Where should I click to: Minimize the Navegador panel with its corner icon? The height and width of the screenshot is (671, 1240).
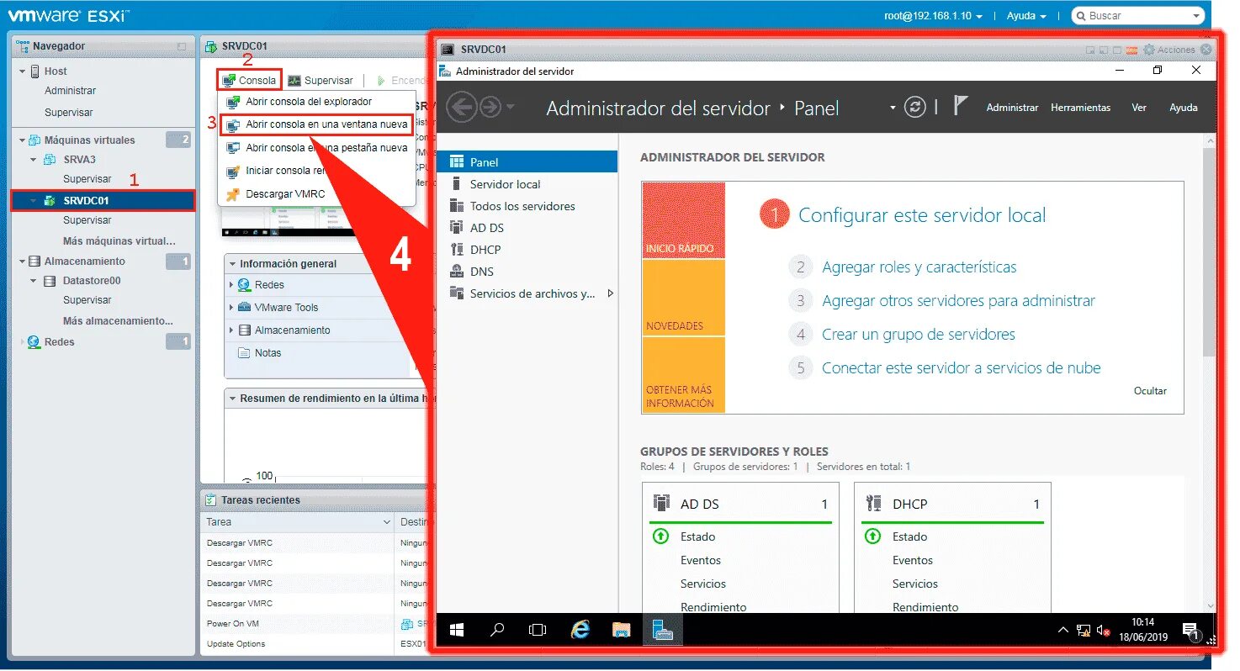[x=182, y=46]
